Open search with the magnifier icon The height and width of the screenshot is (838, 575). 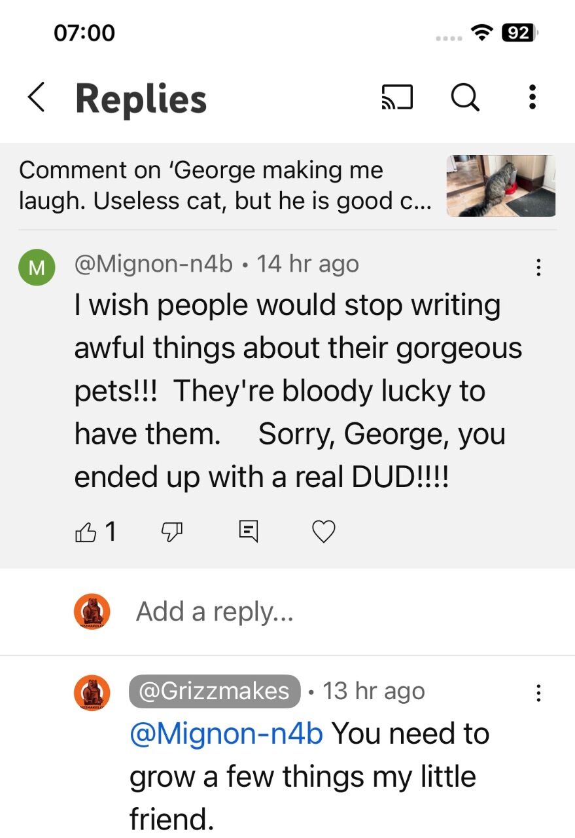(x=465, y=98)
